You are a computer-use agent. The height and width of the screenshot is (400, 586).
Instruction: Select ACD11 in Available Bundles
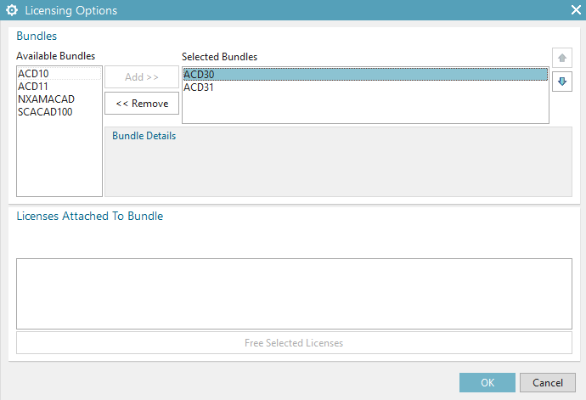point(33,87)
